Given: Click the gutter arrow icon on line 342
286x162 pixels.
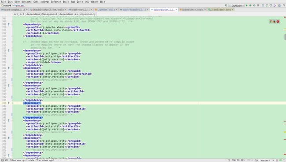Looking at the screenshot, I should coord(8,120).
